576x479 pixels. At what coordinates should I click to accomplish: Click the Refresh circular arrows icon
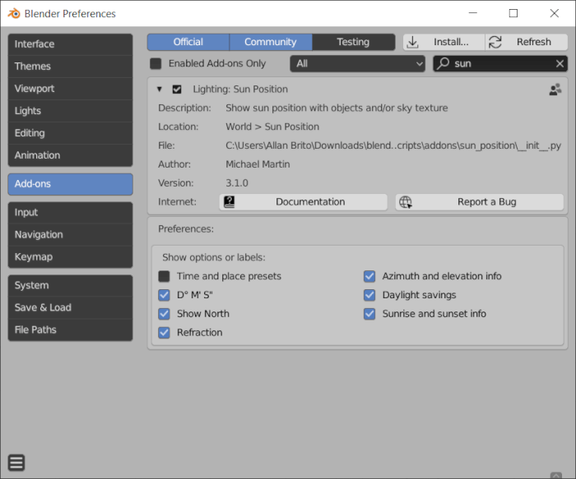[495, 42]
